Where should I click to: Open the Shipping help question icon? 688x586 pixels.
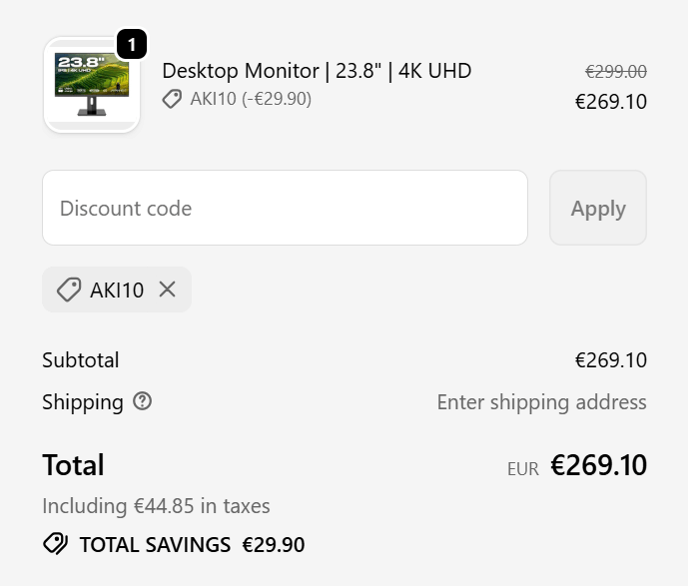tap(143, 401)
